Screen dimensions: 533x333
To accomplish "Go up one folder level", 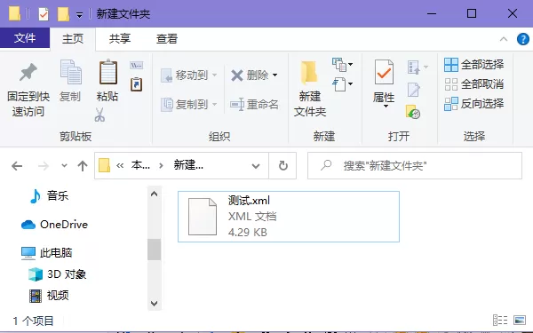I will click(x=83, y=166).
